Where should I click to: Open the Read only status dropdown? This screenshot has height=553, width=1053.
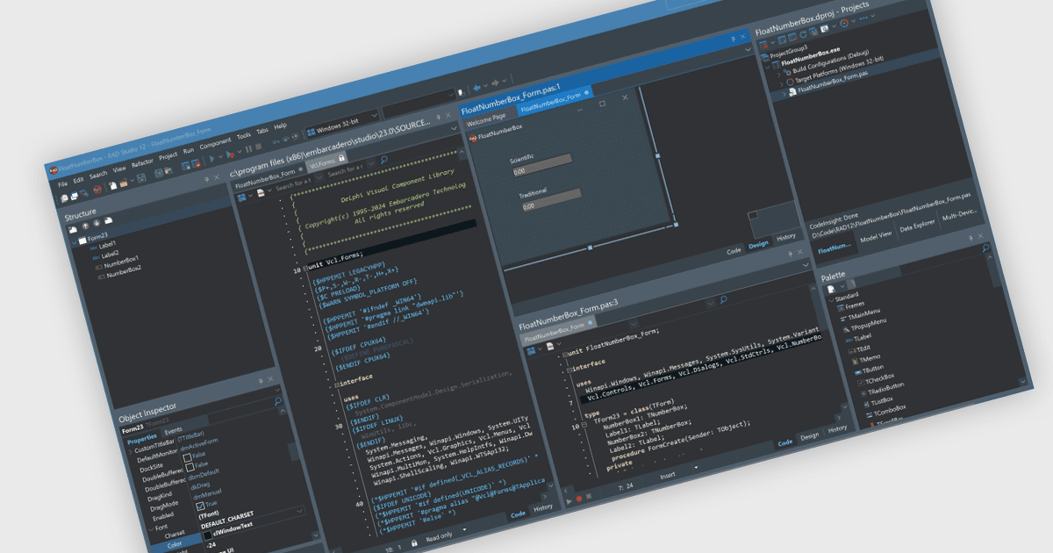(x=463, y=528)
